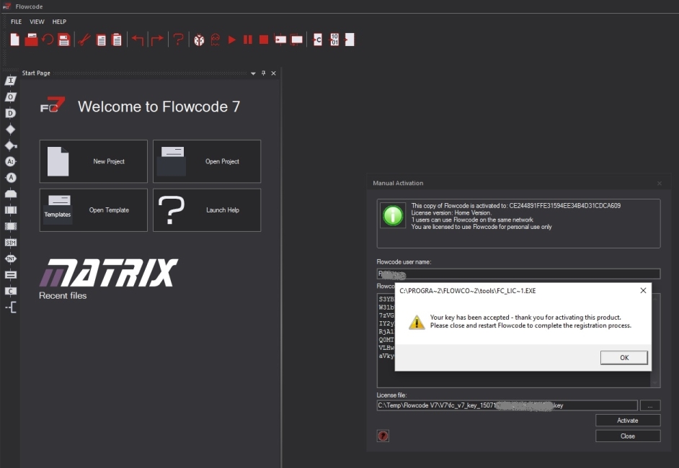Redo using the right-bent arrow icon

[x=157, y=40]
